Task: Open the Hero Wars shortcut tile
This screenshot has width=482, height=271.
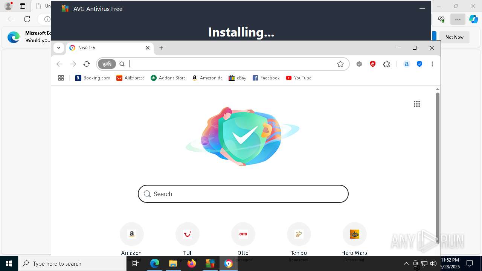Action: [x=354, y=239]
